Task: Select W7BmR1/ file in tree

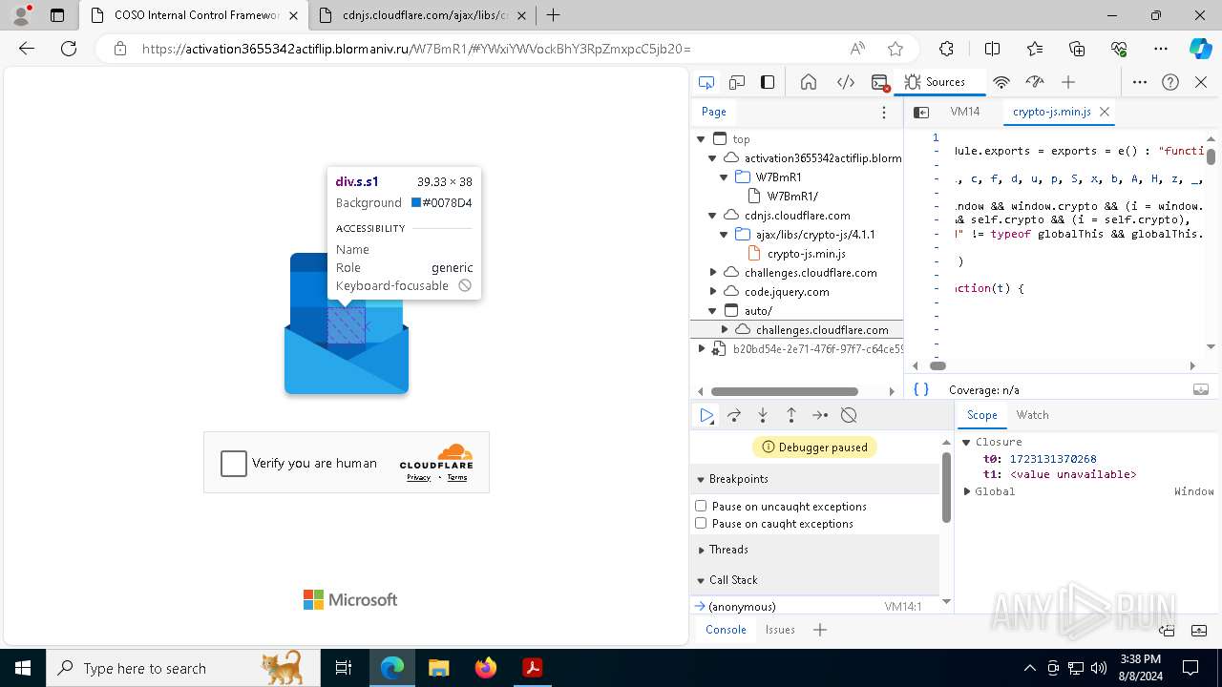Action: tap(792, 197)
